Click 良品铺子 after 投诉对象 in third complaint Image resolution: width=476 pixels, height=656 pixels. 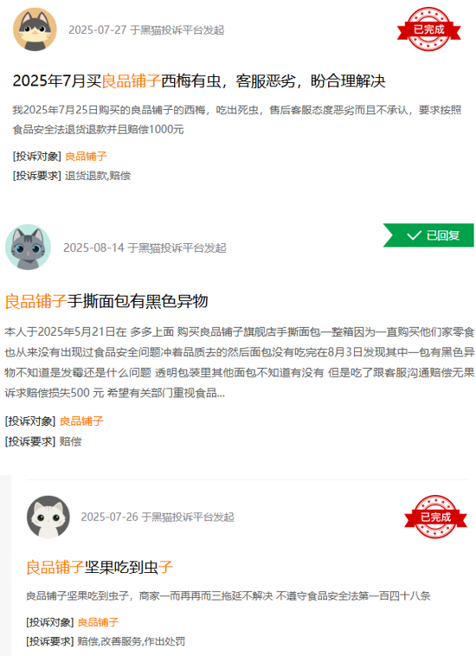click(99, 622)
